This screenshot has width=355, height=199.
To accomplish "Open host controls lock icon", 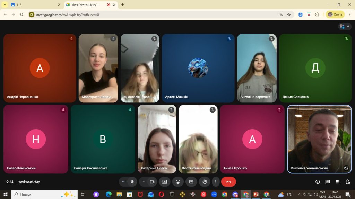I will point(347,182).
